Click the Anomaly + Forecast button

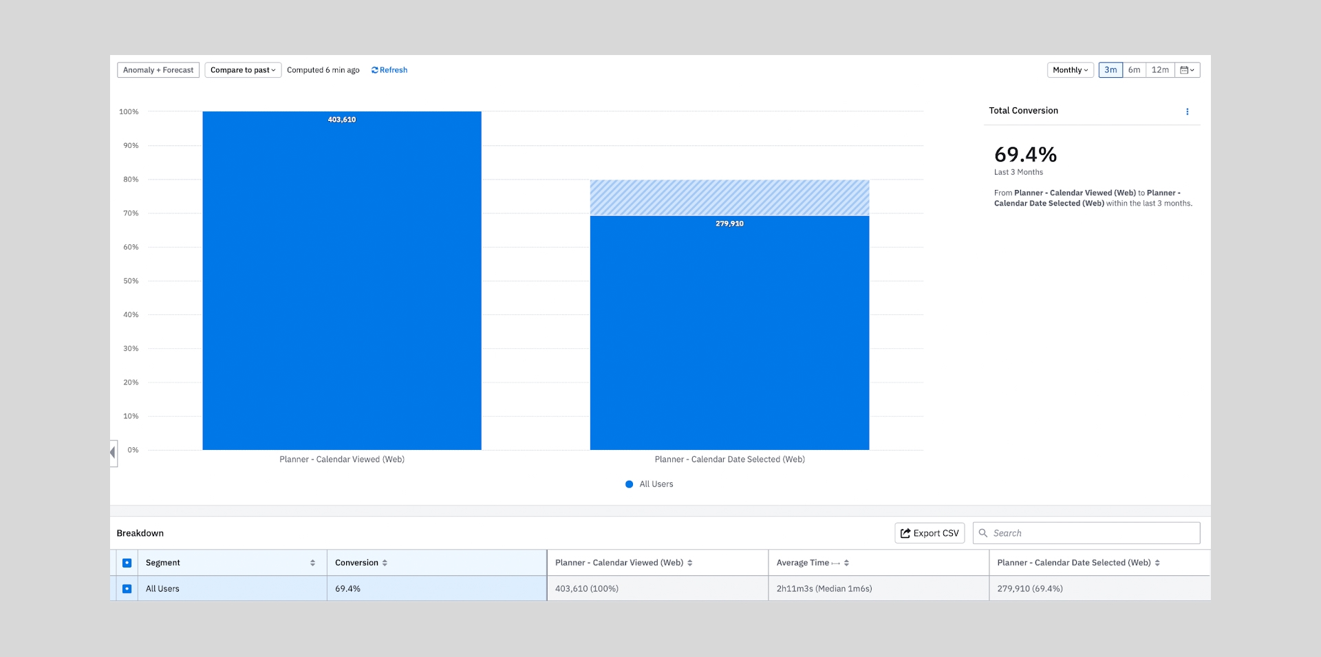click(158, 70)
